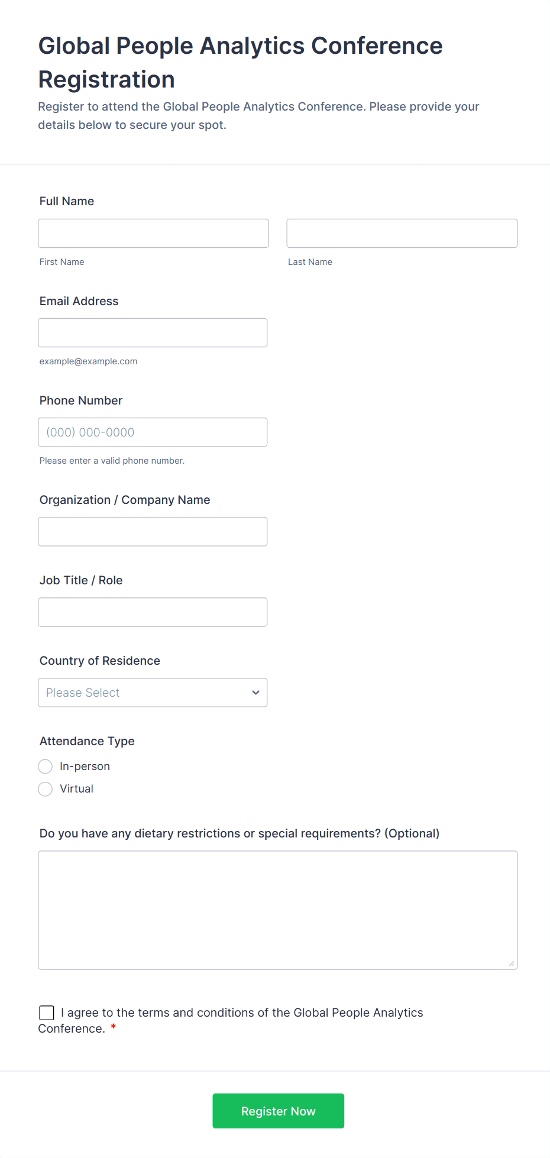Image resolution: width=550 pixels, height=1158 pixels.
Task: Click the Virtual label text
Action: tap(76, 789)
